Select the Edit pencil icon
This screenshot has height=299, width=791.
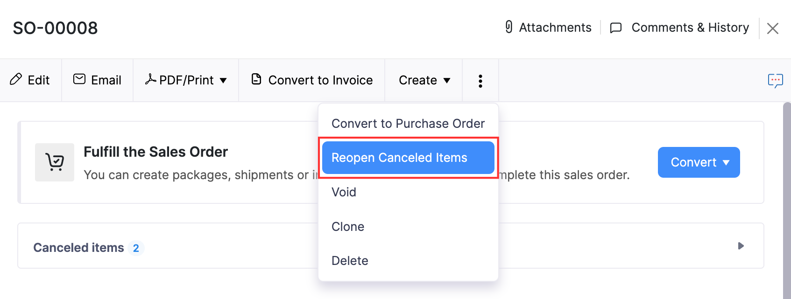(17, 80)
